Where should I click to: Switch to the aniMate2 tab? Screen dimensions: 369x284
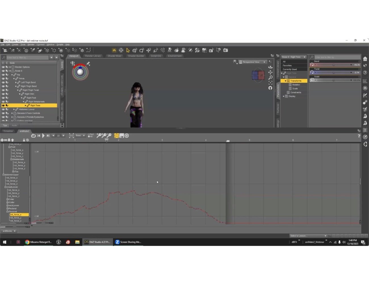tap(24, 131)
